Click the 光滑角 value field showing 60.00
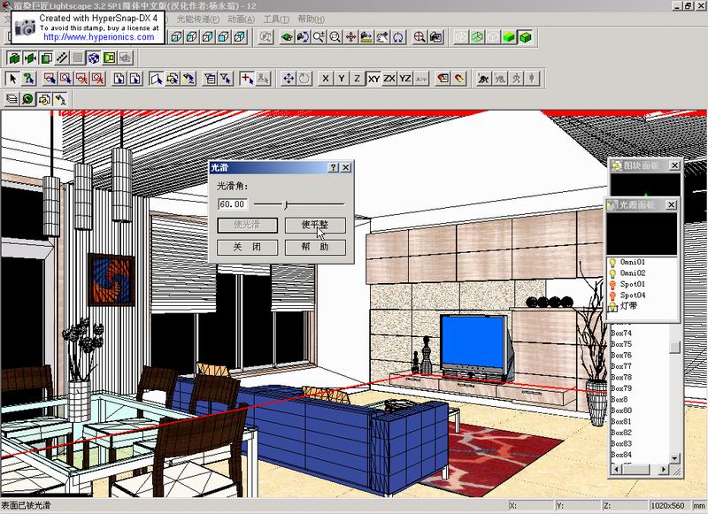Viewport: 708px width, 514px height. [x=233, y=204]
